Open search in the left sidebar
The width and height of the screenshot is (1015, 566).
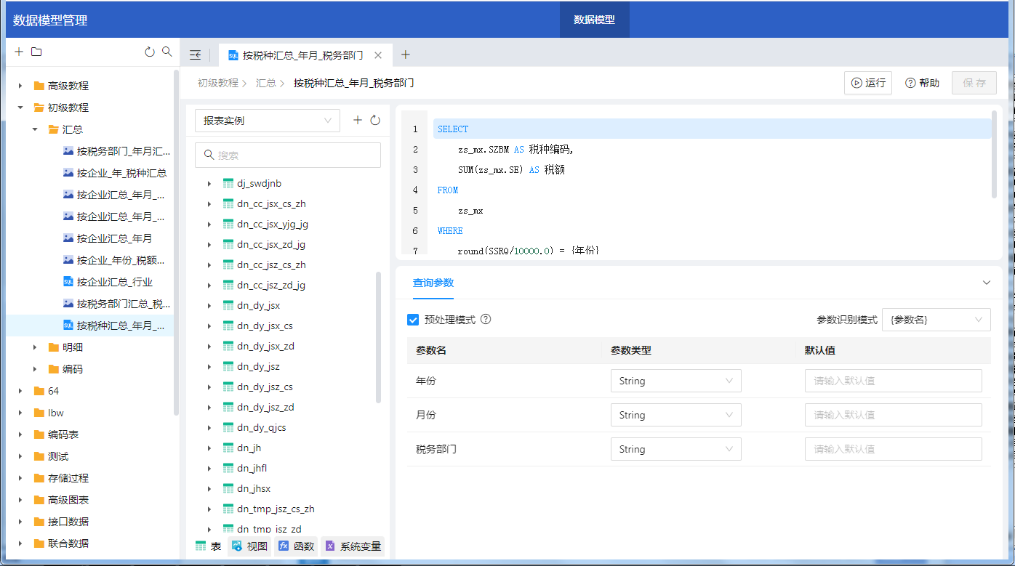167,52
